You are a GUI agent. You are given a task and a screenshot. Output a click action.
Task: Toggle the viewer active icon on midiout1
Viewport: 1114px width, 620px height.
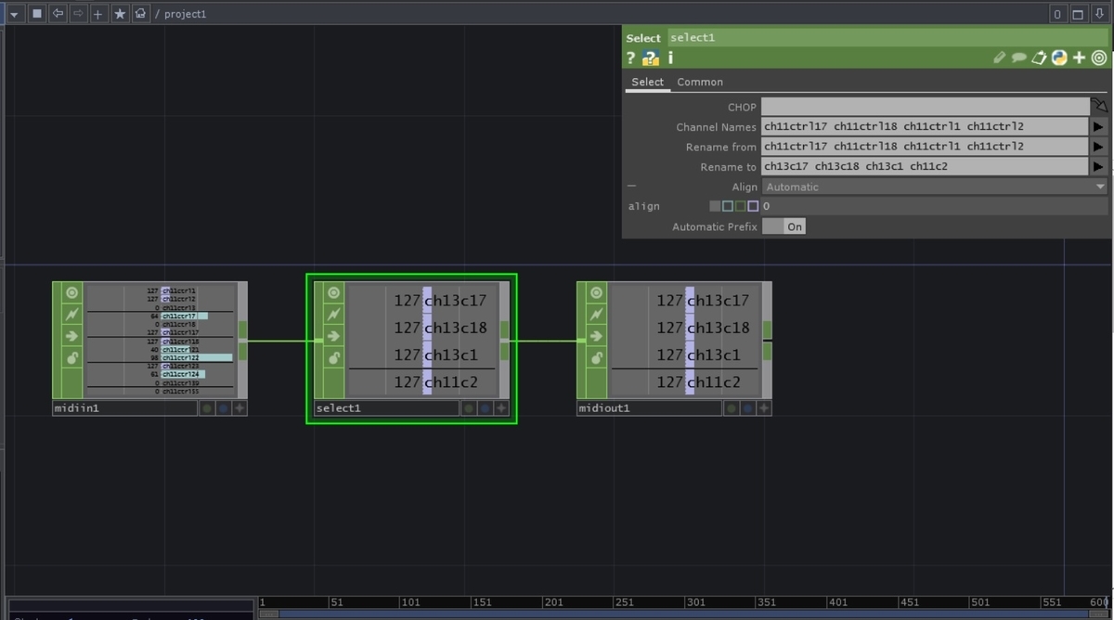(596, 292)
